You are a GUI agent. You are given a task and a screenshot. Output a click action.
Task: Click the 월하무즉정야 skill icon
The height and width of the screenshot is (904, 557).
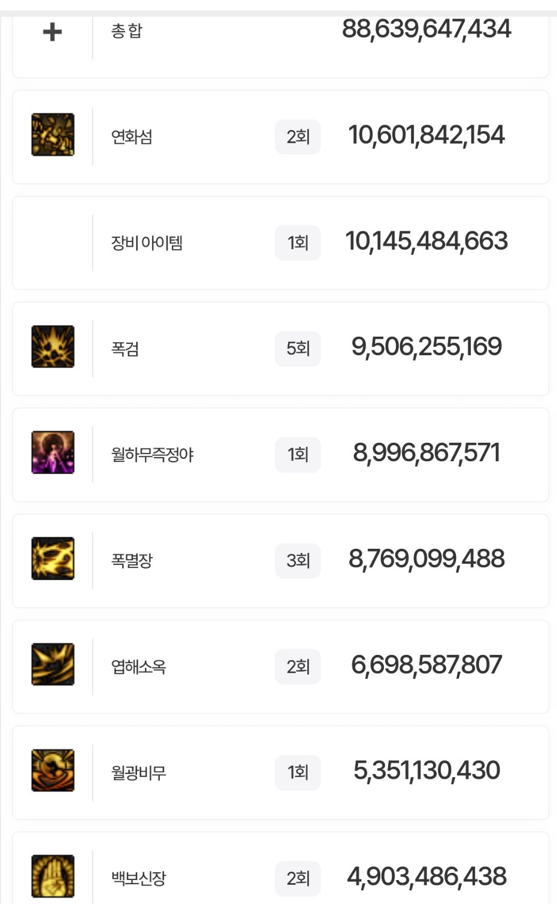[x=53, y=453]
